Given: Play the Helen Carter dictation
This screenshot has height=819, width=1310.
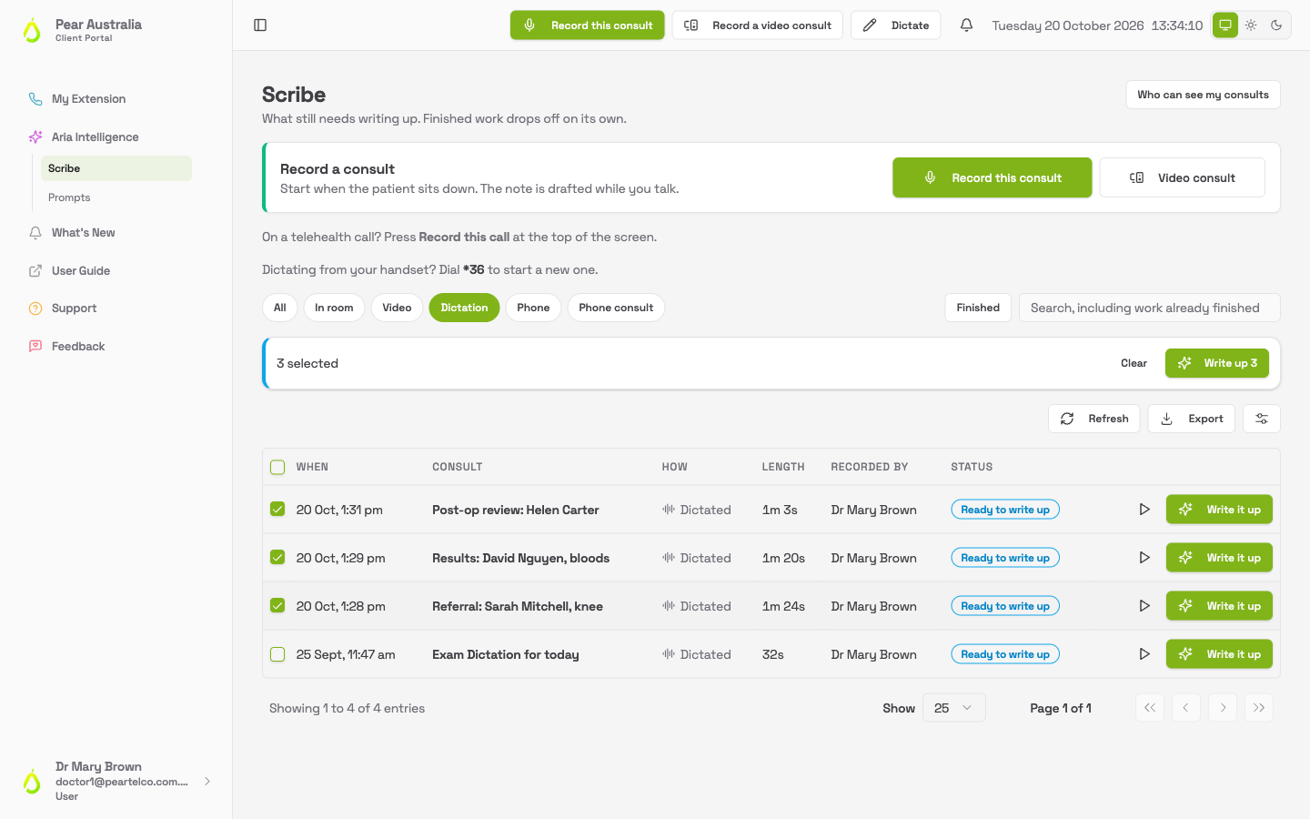Looking at the screenshot, I should (1144, 510).
